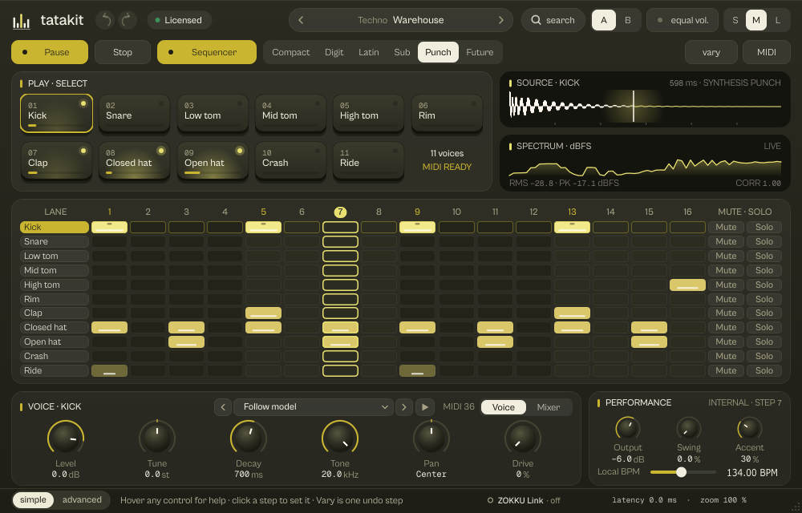Click the redo arrow icon
The width and height of the screenshot is (802, 513).
[x=128, y=20]
